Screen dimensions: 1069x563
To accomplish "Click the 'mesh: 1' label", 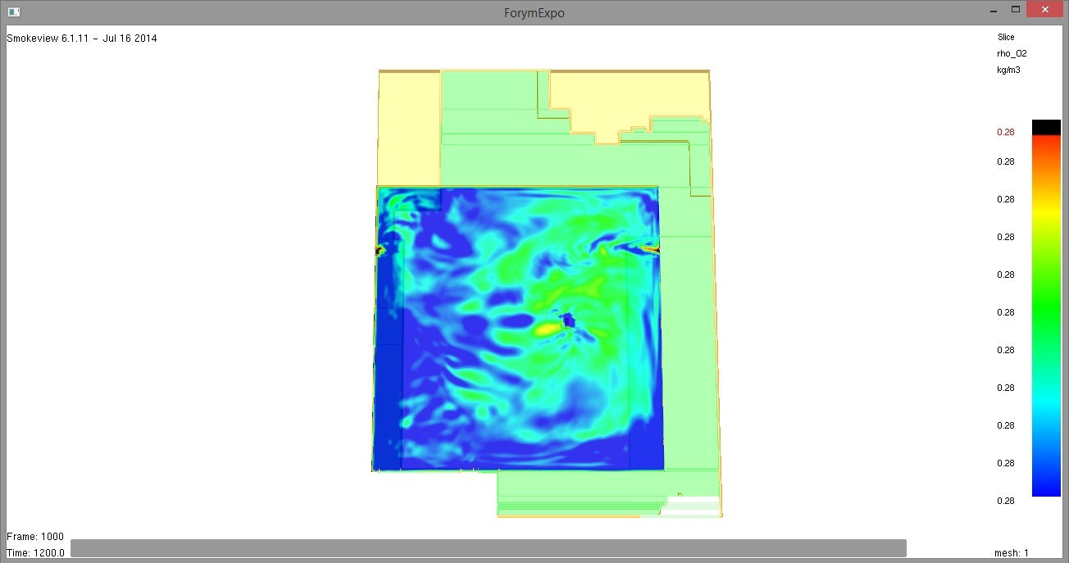I will pos(1012,553).
